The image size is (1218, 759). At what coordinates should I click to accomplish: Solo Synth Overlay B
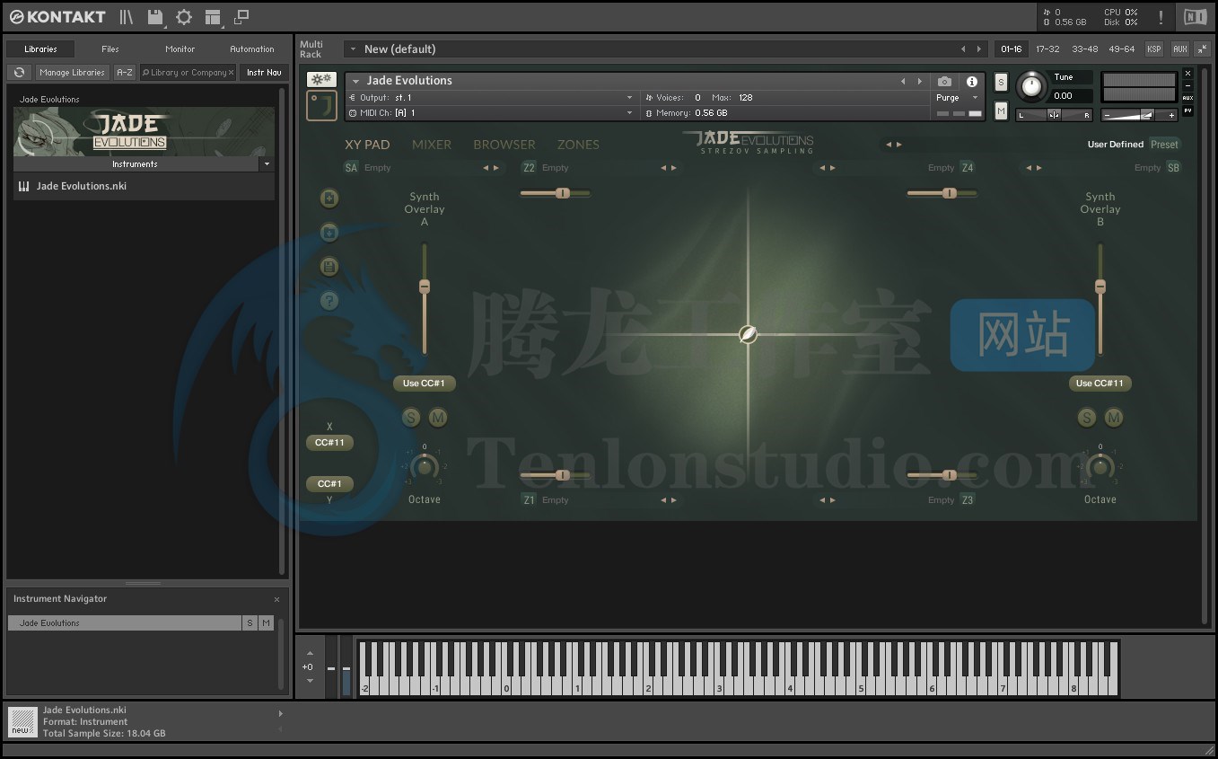[x=1087, y=418]
